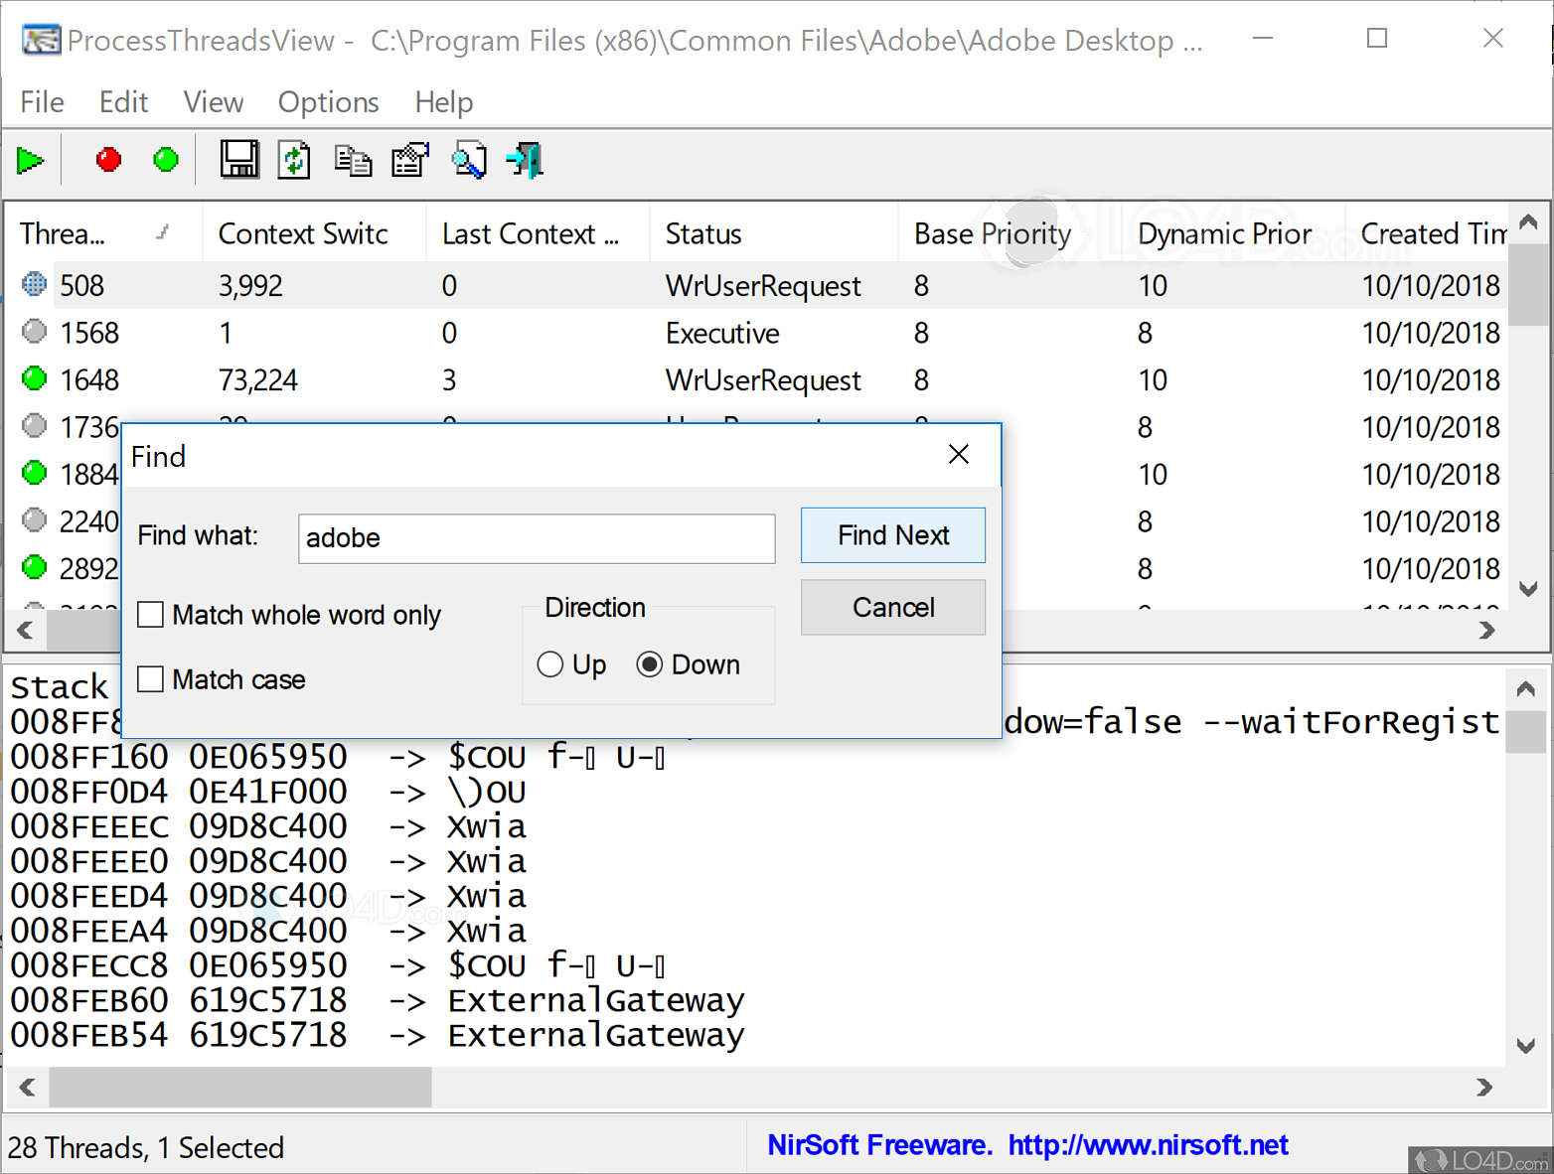The image size is (1554, 1174).
Task: Enable Match case
Action: point(150,679)
